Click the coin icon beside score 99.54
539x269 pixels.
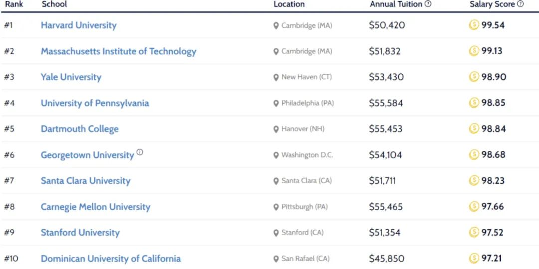coord(474,25)
